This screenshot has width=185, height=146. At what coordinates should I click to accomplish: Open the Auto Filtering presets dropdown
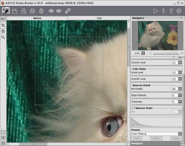point(180,134)
